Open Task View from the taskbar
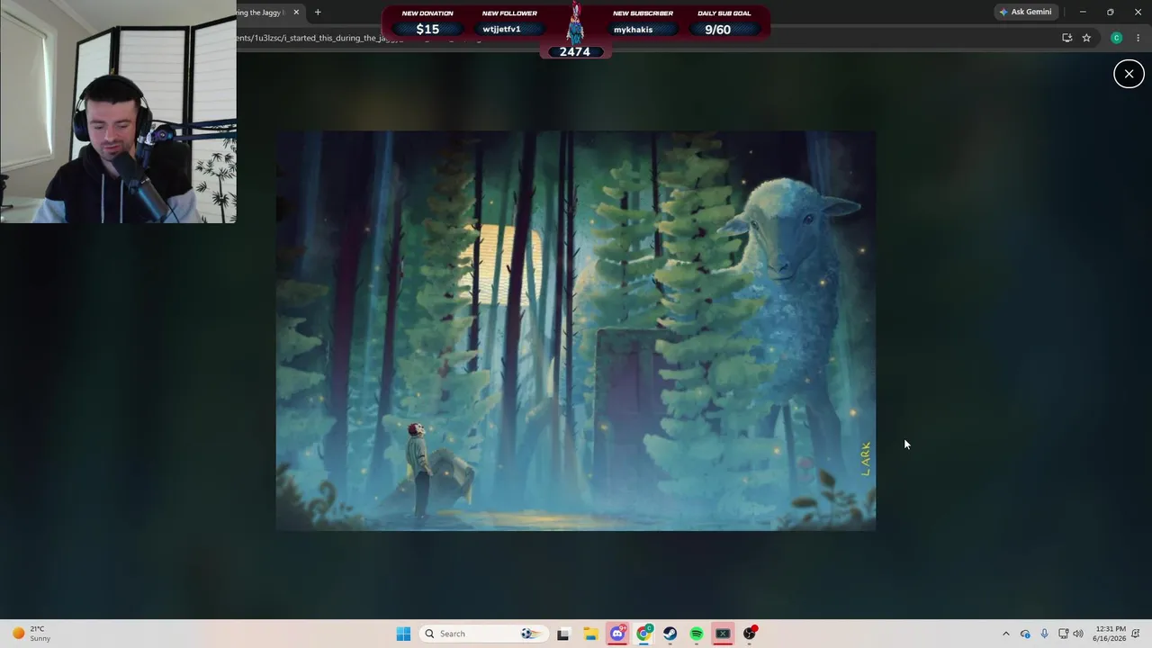 pos(563,634)
